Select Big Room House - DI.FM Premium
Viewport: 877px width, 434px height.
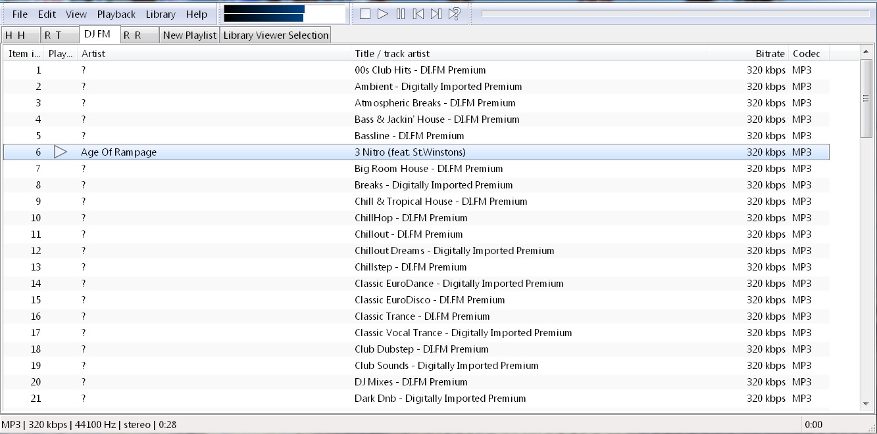coord(416,169)
